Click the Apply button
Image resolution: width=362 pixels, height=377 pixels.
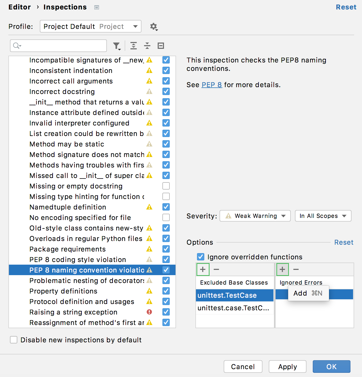287,366
